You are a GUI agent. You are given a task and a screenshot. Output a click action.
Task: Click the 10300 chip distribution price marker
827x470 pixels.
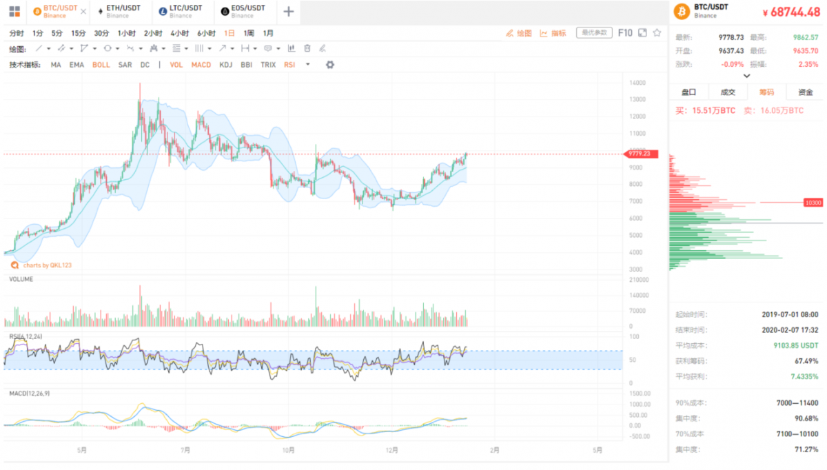click(x=813, y=203)
